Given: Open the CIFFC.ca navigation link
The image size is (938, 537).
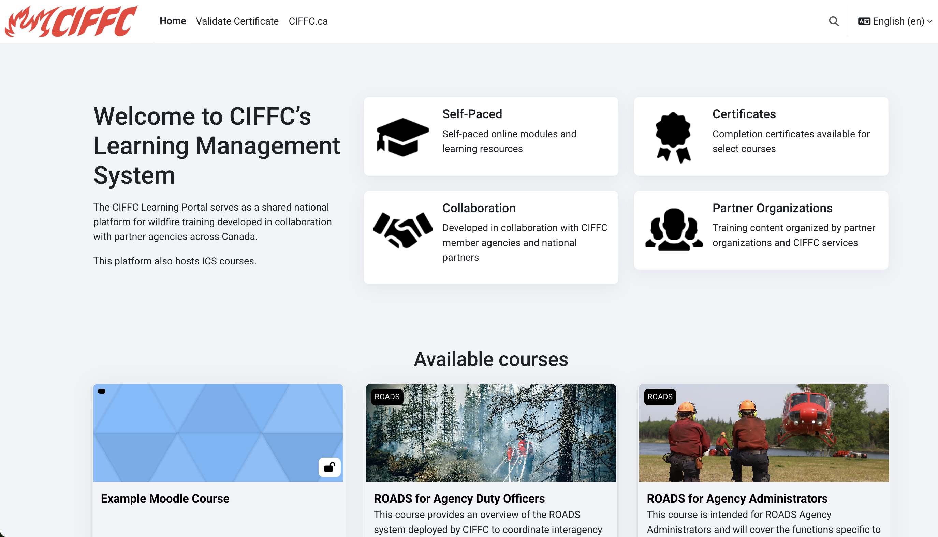Looking at the screenshot, I should 308,21.
